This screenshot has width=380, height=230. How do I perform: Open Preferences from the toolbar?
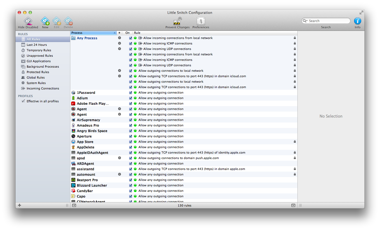pos(201,21)
